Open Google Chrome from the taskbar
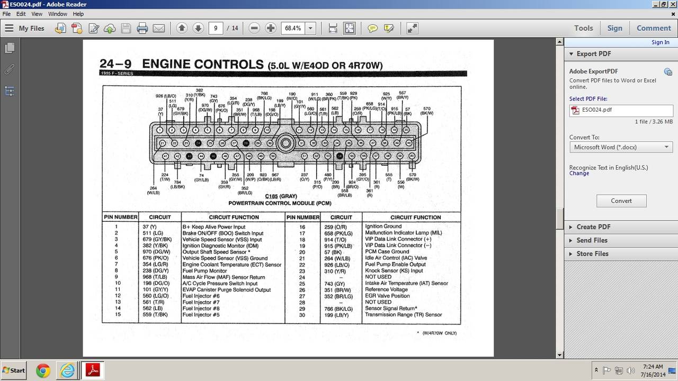Image resolution: width=678 pixels, height=381 pixels. [43, 370]
